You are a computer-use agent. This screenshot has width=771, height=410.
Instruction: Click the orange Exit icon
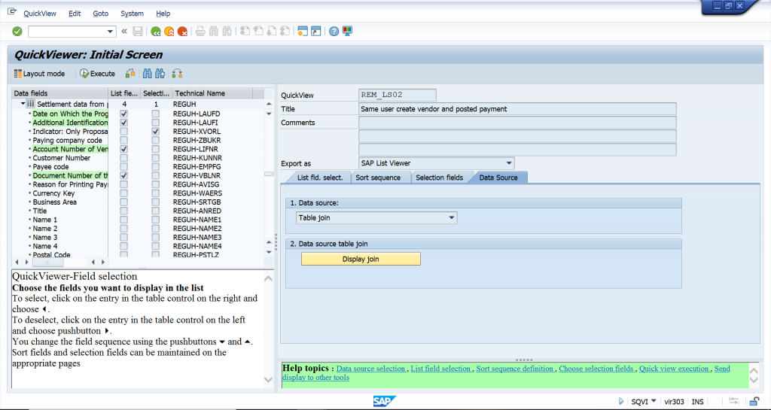pyautogui.click(x=169, y=32)
